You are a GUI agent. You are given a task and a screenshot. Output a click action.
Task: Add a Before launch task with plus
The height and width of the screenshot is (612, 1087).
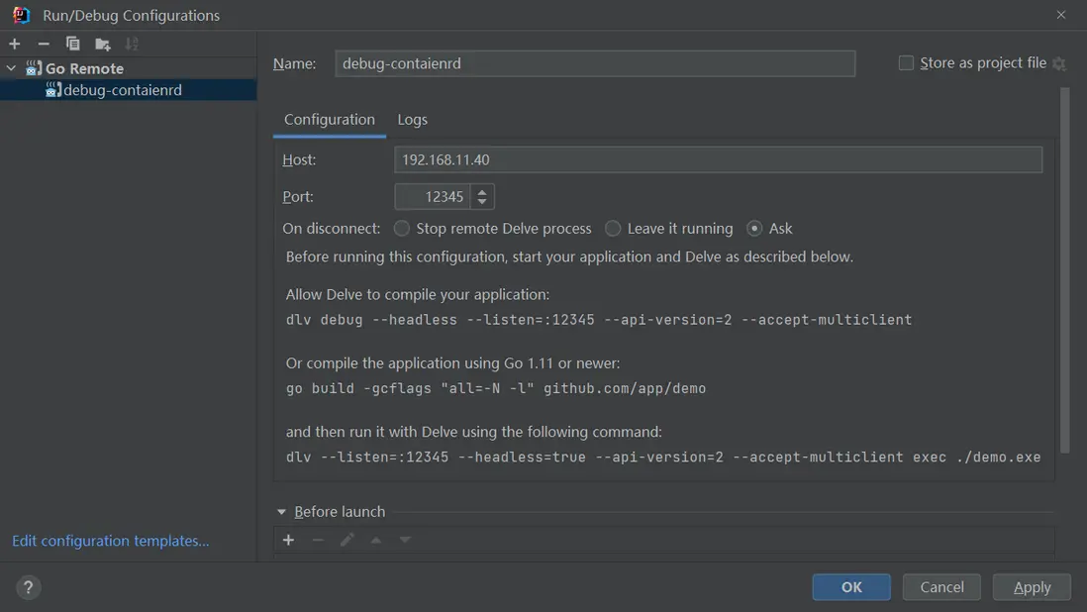coord(288,540)
